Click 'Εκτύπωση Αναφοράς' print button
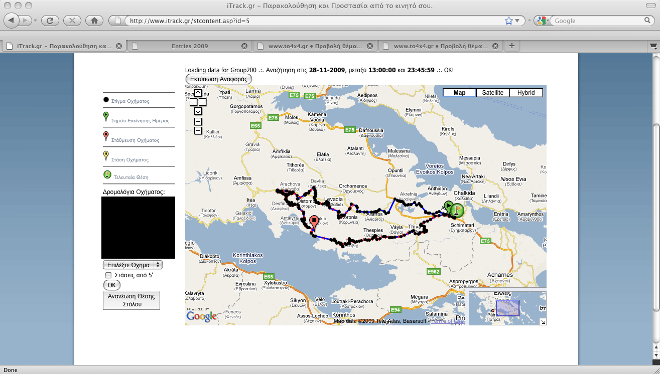The image size is (660, 374). pos(218,79)
